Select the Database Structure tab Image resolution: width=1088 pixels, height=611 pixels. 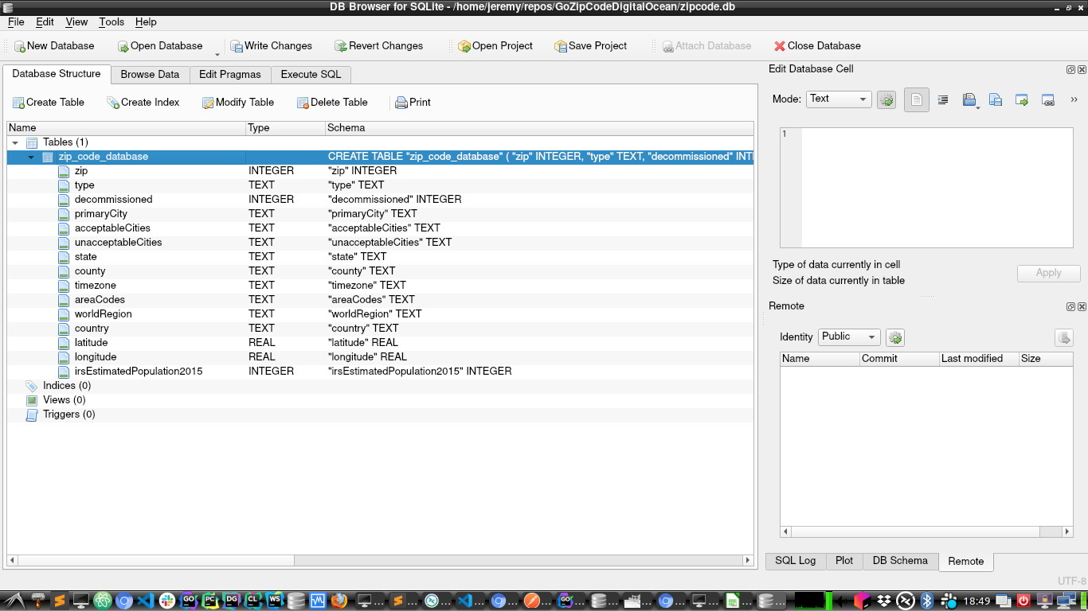pyautogui.click(x=57, y=74)
